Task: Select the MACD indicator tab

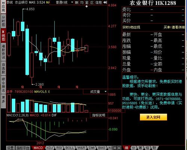Action: point(38,148)
